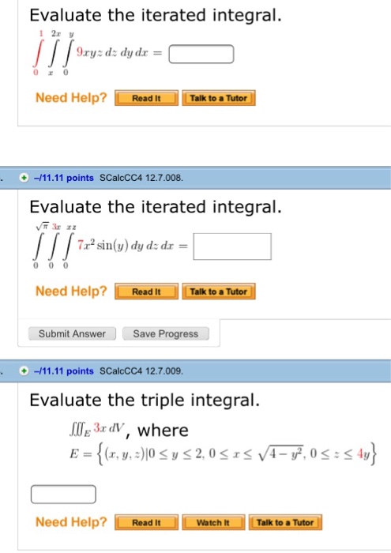Click the answer box for the 7x² sin(y) integral
The width and height of the screenshot is (391, 553).
click(232, 246)
